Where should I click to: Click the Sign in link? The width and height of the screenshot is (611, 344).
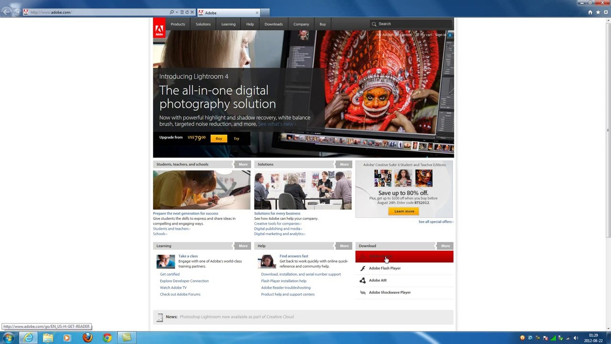(441, 35)
